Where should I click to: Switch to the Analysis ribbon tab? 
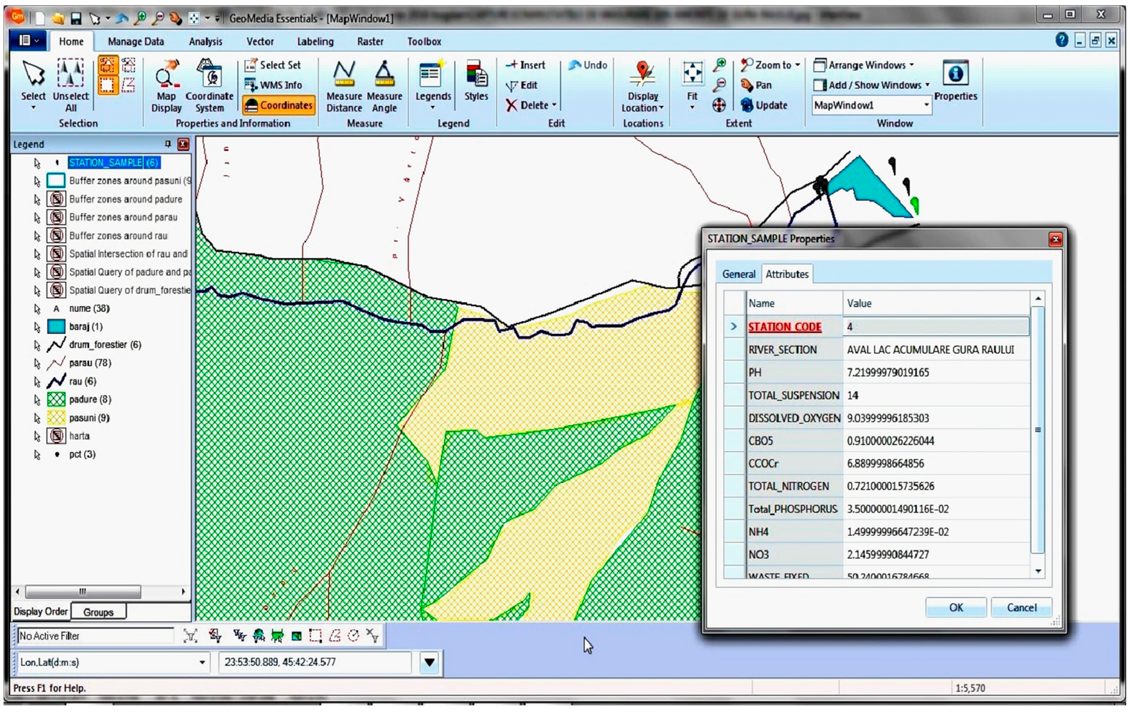(206, 41)
